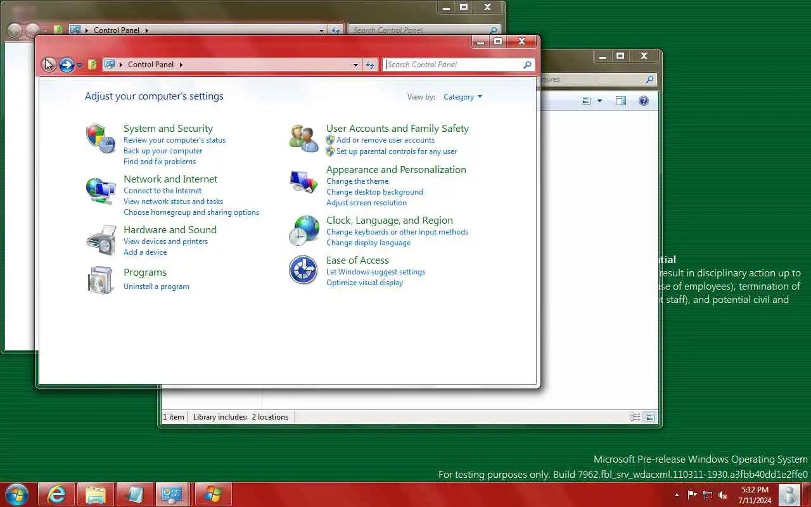Click the magnifier in Search Control Panel box
Viewport: 811px width, 507px height.
coord(527,65)
